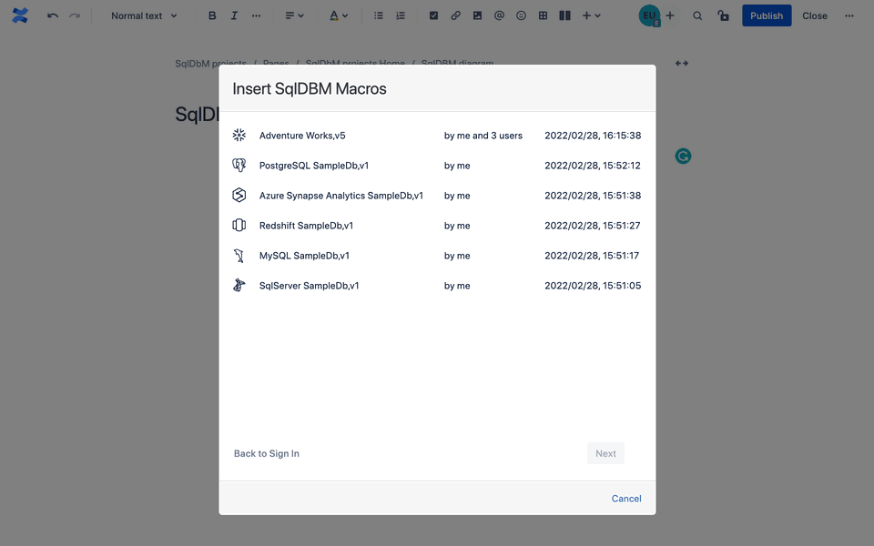Toggle bold formatting
874x546 pixels.
(212, 15)
